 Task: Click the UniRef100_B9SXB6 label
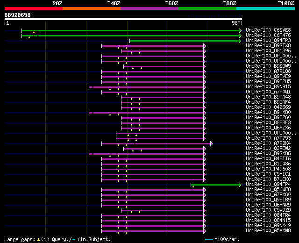point(268,154)
